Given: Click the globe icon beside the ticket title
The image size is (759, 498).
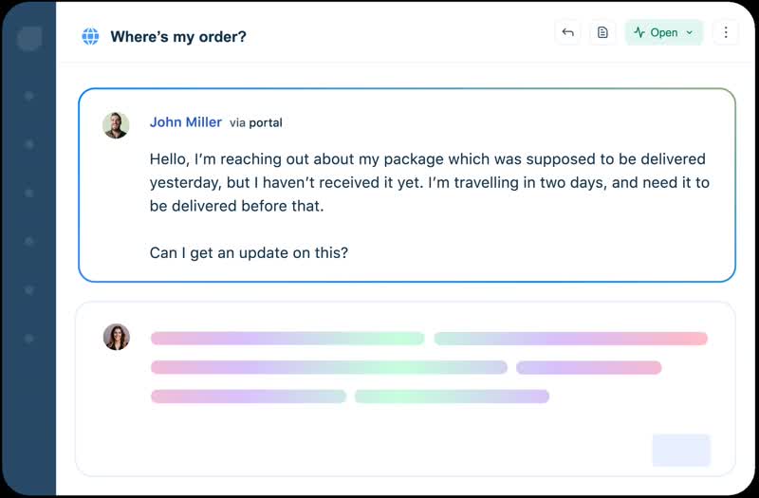Looking at the screenshot, I should pyautogui.click(x=90, y=36).
